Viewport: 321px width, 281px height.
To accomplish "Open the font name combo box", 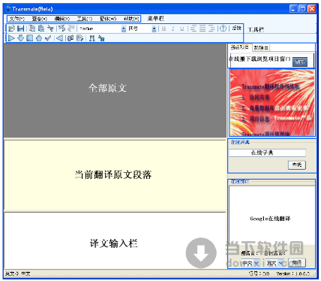I will coord(102,29).
